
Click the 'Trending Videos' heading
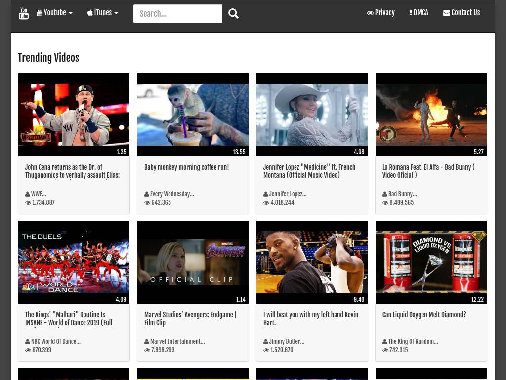point(48,58)
